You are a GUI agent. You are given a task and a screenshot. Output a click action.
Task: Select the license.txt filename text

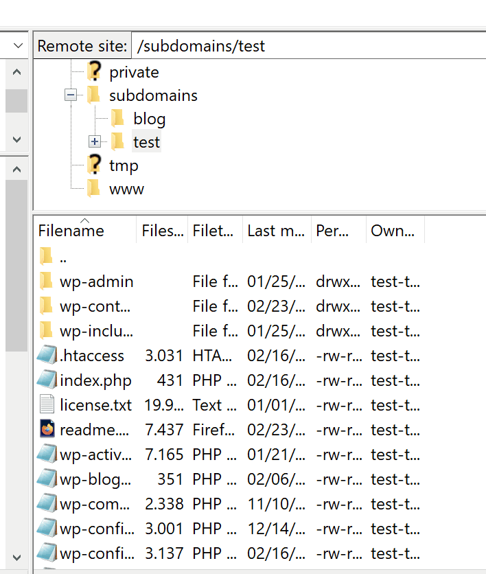(96, 405)
